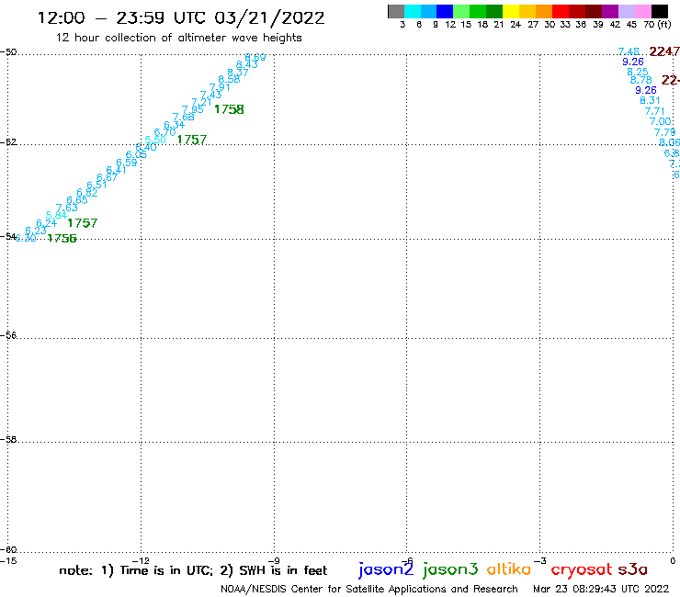Viewport: 680px width, 597px height.
Task: Click the -56 latitude axis label
Action: (x=8, y=335)
